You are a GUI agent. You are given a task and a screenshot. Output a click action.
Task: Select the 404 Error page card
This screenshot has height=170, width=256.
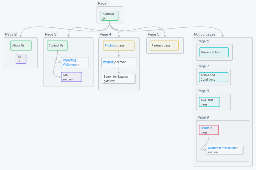(209, 102)
